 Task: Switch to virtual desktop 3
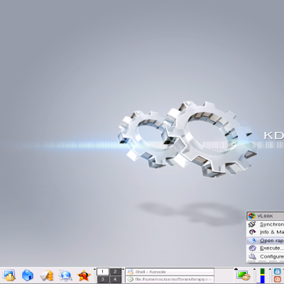pos(102,279)
